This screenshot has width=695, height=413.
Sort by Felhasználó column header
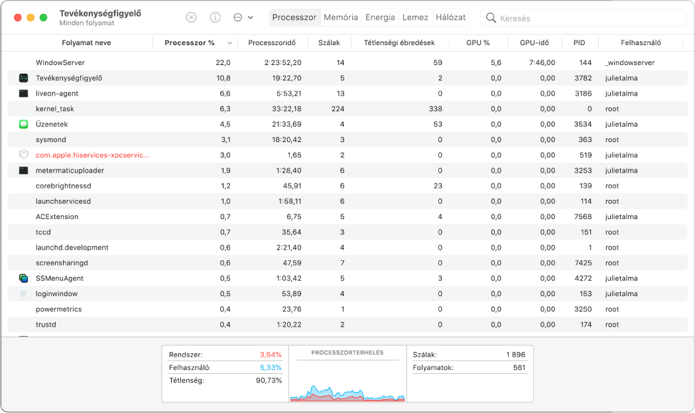(x=641, y=42)
